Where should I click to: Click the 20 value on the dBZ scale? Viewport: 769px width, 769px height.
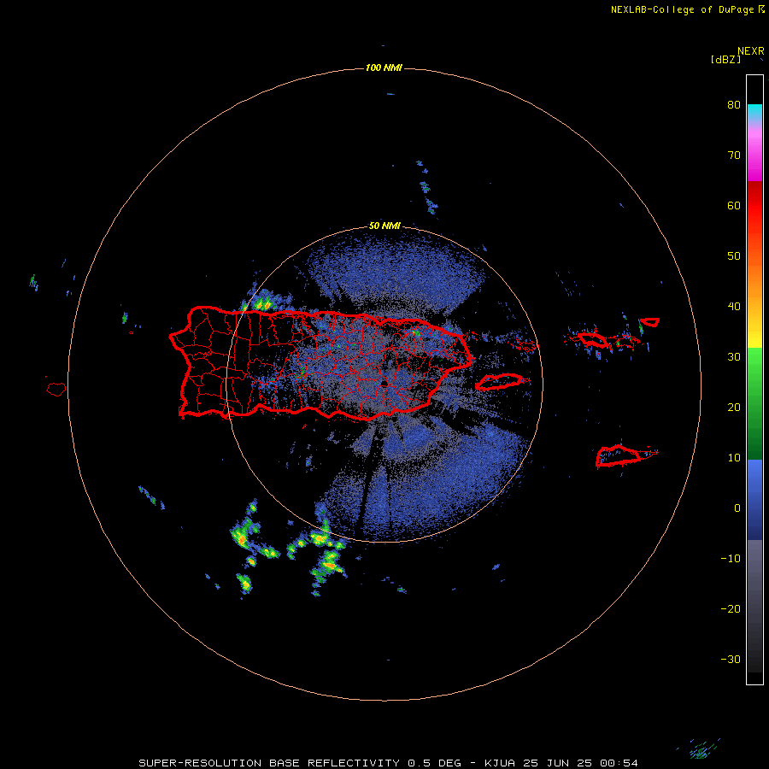point(734,408)
